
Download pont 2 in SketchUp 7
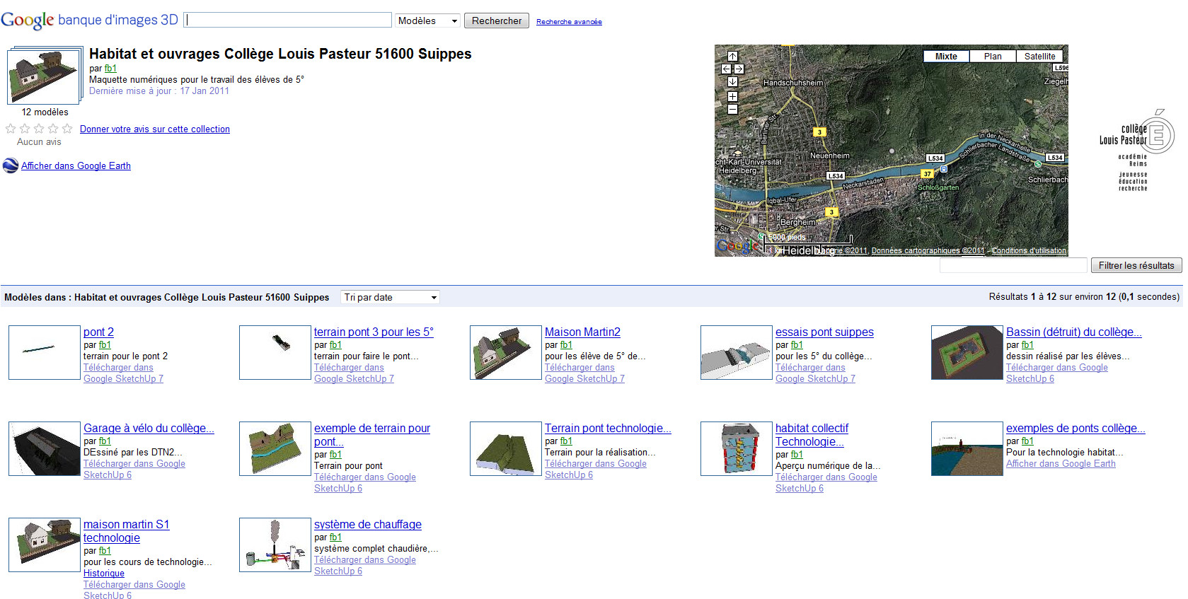123,373
